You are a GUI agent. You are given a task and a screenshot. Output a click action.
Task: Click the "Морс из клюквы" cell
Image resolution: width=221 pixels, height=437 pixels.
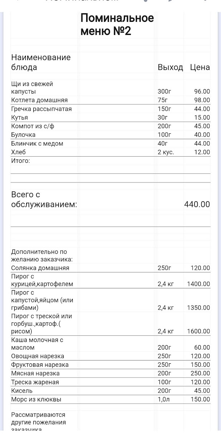[x=36, y=399]
